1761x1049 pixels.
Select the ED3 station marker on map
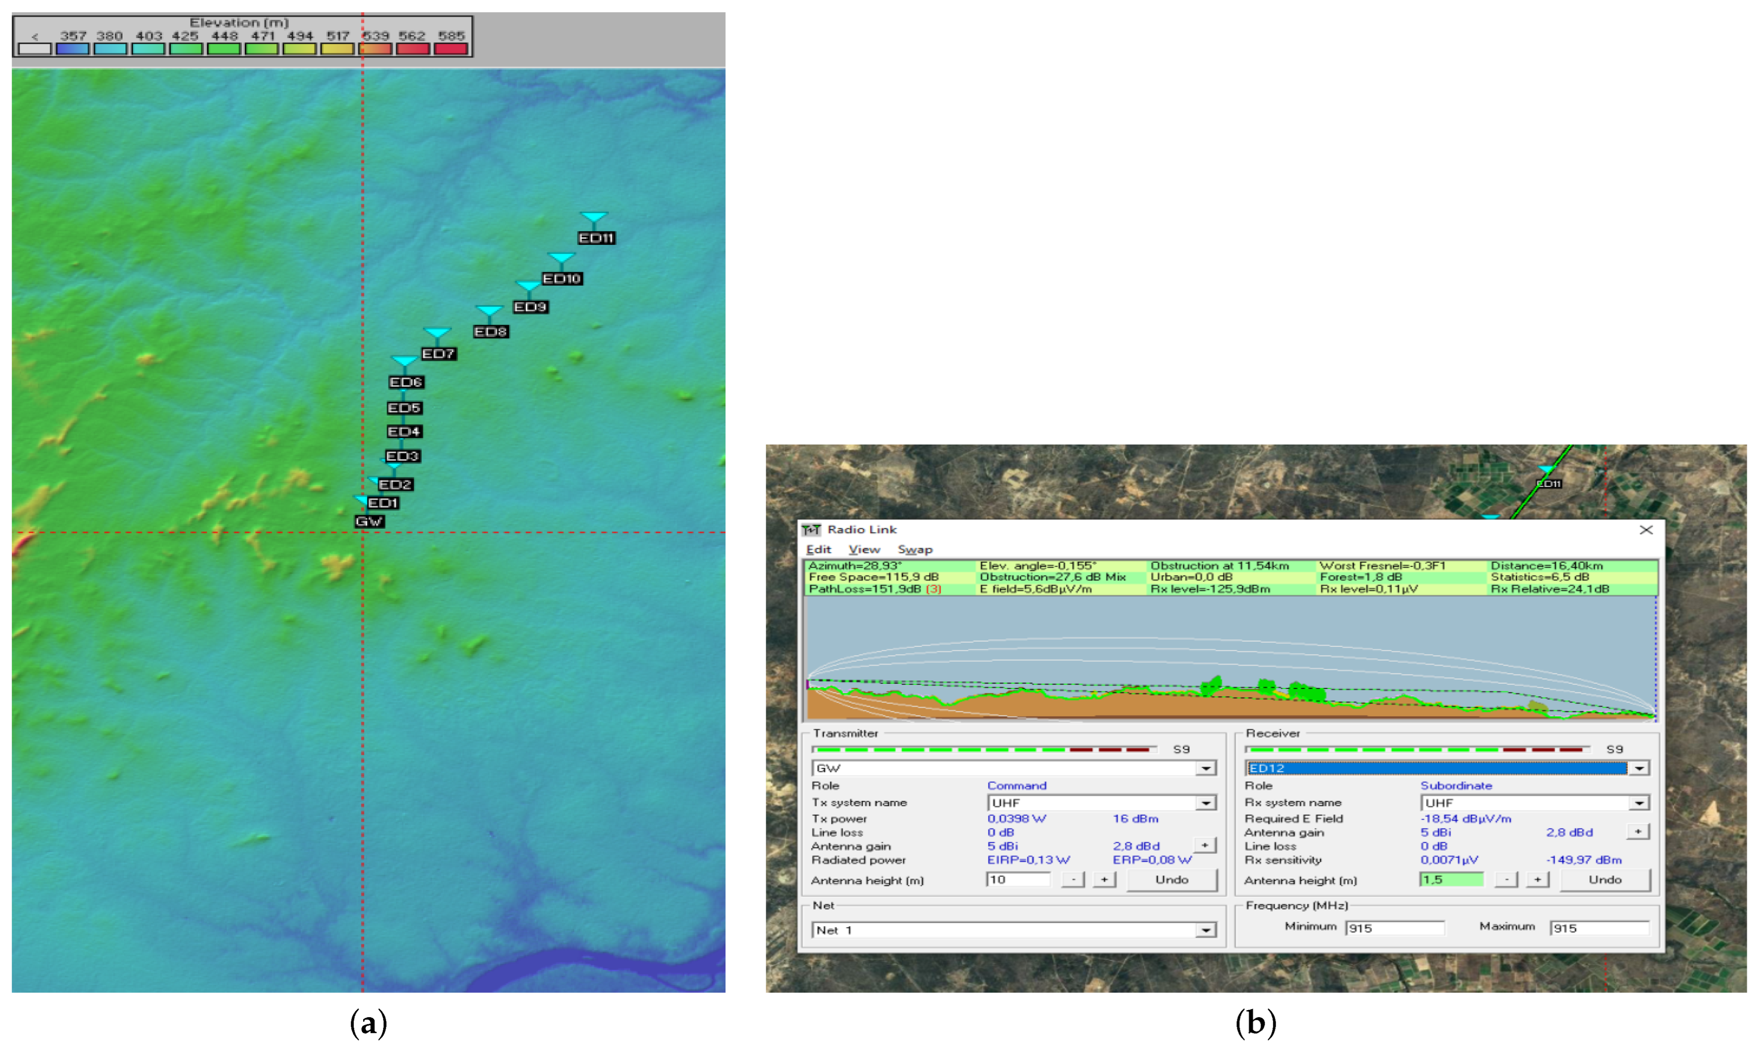pos(402,456)
